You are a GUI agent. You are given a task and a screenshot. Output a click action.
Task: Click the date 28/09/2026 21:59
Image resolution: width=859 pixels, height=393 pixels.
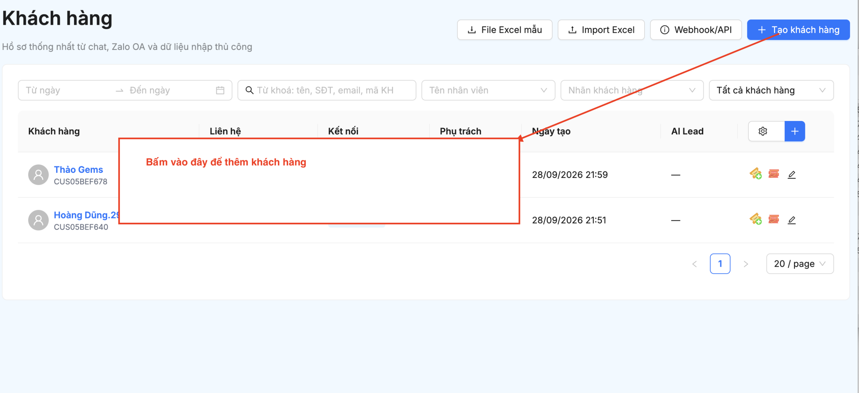570,175
